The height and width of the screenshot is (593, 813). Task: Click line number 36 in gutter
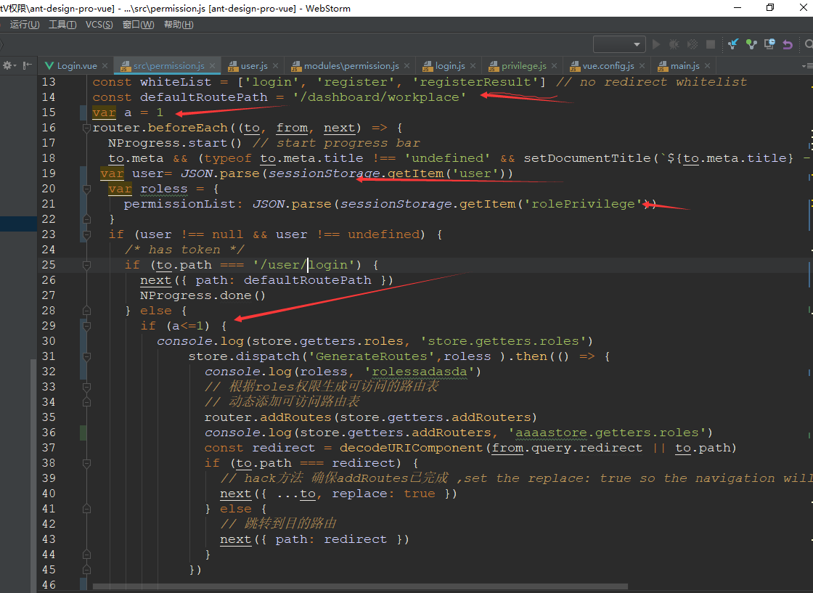(49, 433)
